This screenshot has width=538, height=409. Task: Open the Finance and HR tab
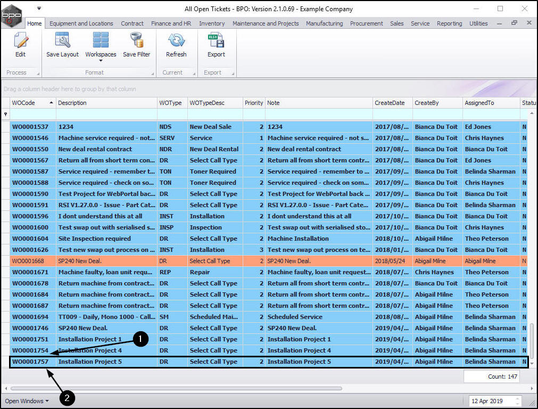click(171, 23)
